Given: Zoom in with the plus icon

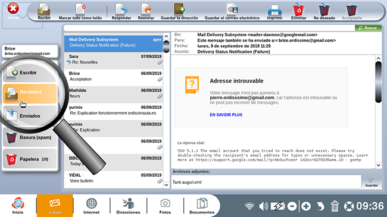Looking at the screenshot, I should [x=306, y=206].
